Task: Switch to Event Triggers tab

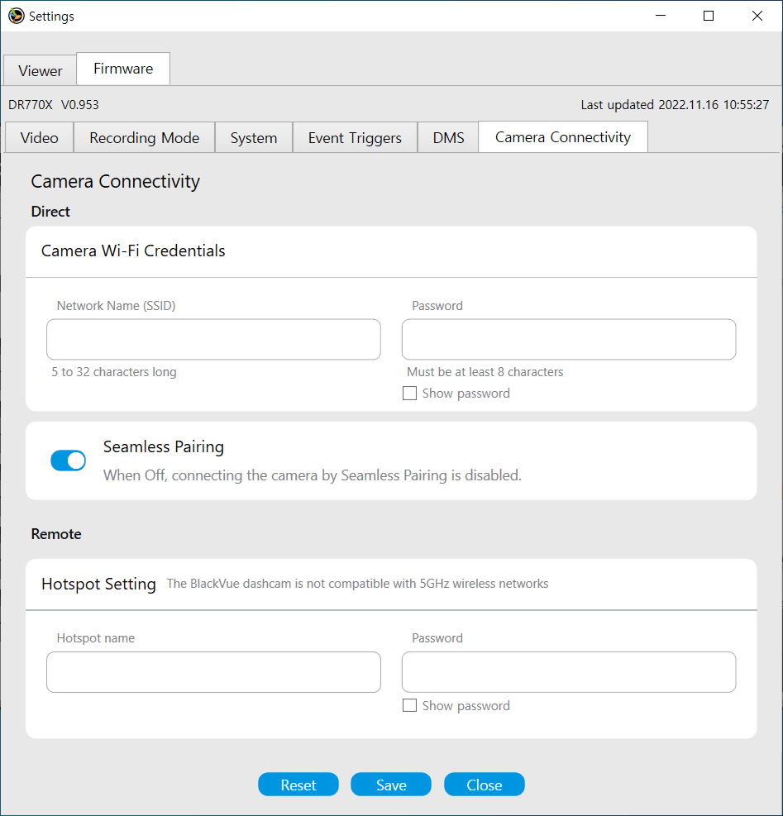Action: point(355,138)
